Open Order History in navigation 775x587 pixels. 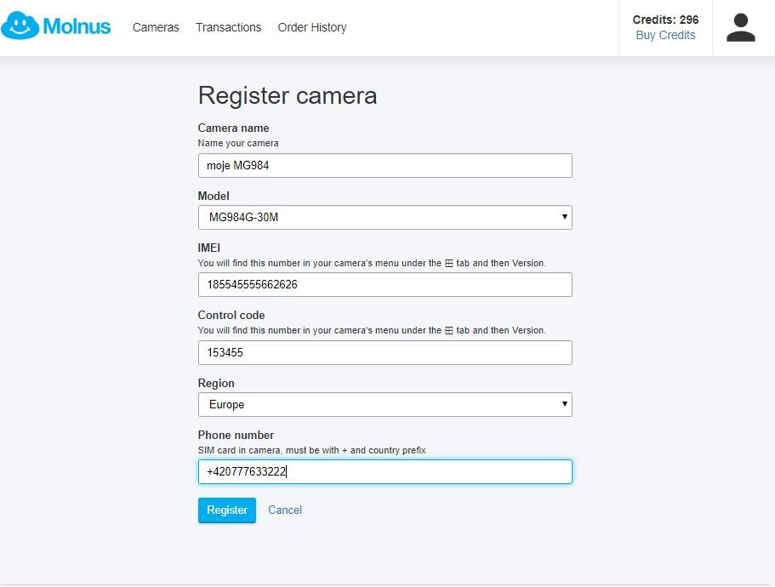(312, 28)
